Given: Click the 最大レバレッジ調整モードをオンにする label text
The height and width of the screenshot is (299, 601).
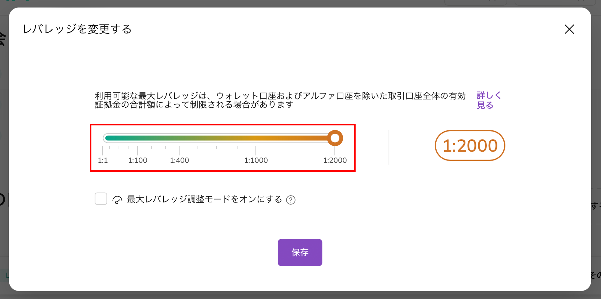Looking at the screenshot, I should [204, 200].
